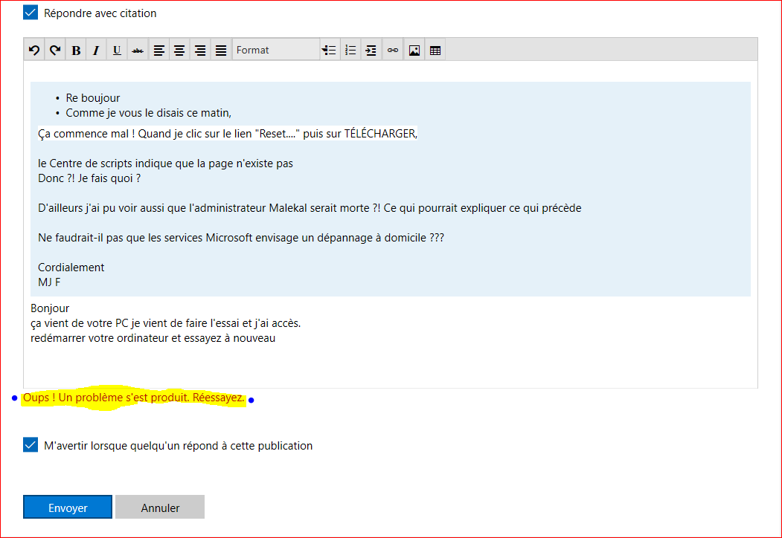Insert a table
782x538 pixels.
(x=435, y=50)
